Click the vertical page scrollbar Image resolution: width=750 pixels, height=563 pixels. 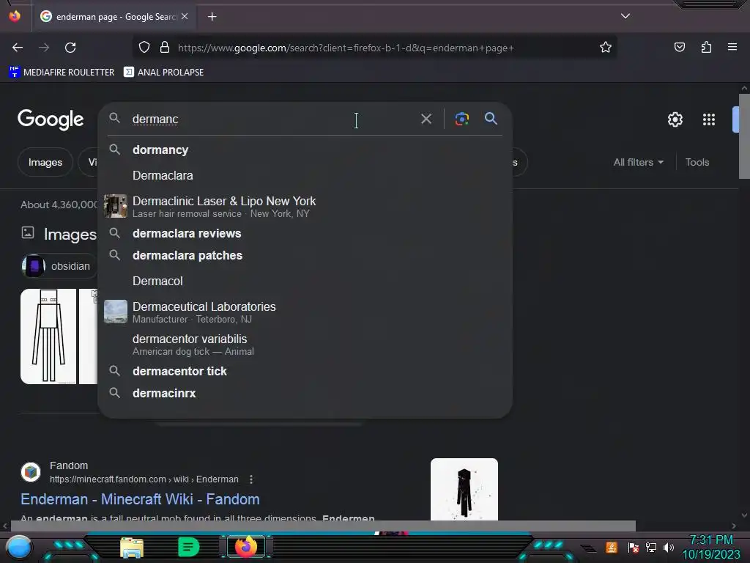click(x=744, y=136)
